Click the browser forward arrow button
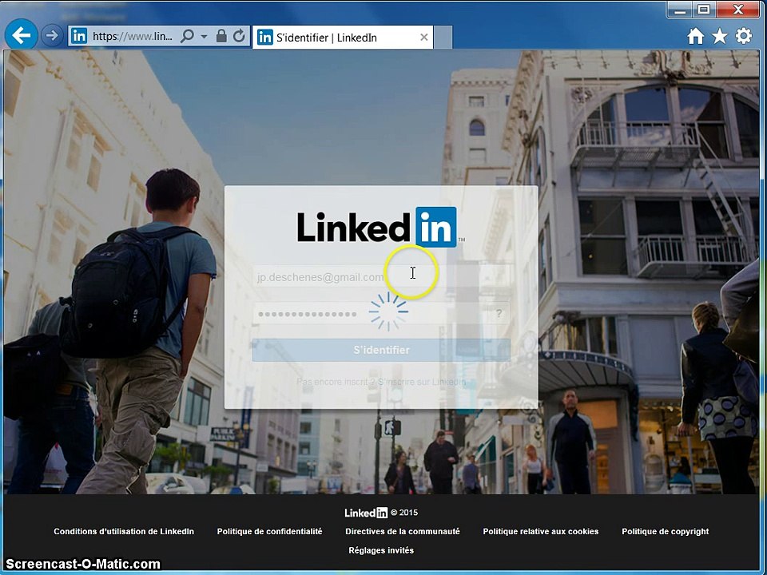This screenshot has height=575, width=767. 52,35
